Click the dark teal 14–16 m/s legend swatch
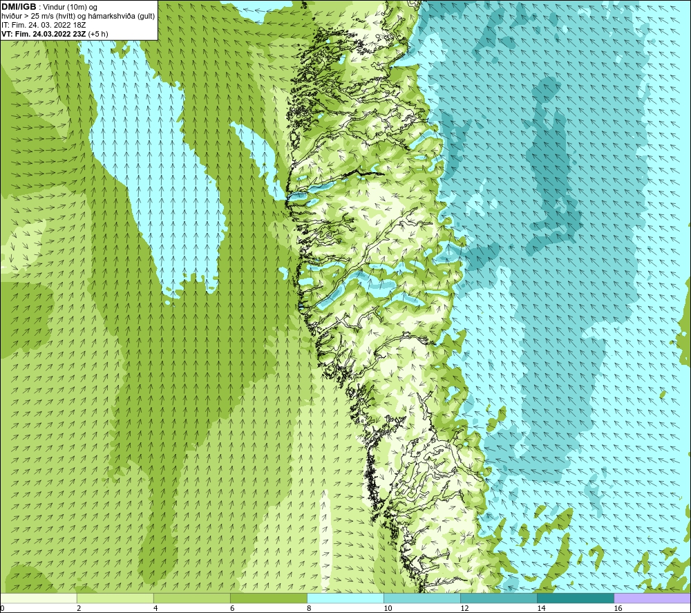This screenshot has height=613, width=691. click(x=575, y=598)
